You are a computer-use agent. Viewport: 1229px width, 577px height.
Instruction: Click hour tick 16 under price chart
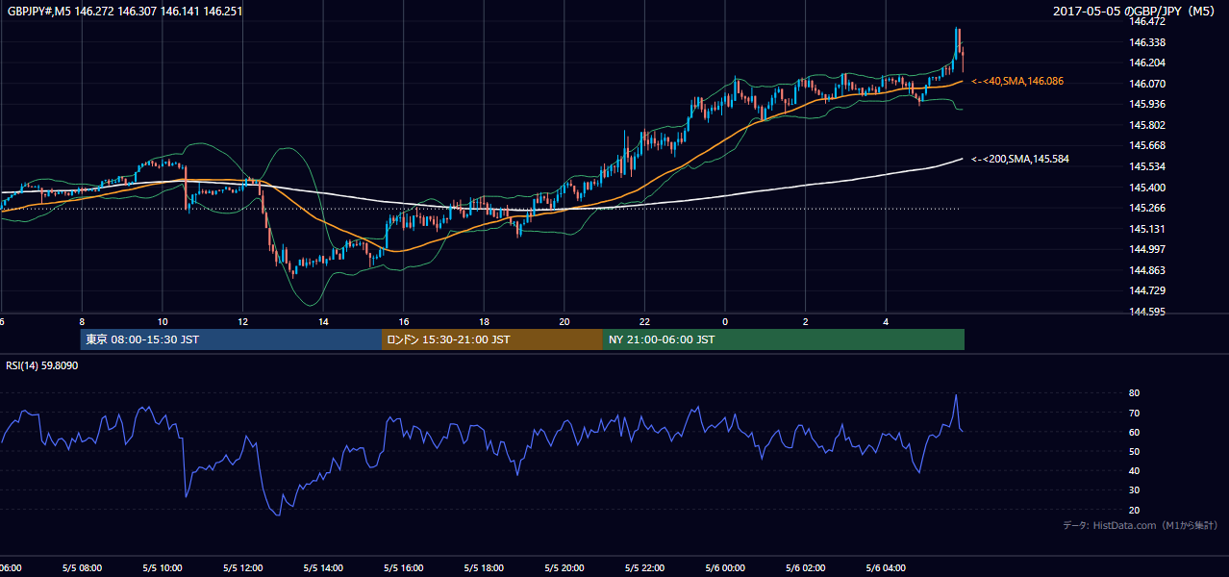pyautogui.click(x=404, y=321)
